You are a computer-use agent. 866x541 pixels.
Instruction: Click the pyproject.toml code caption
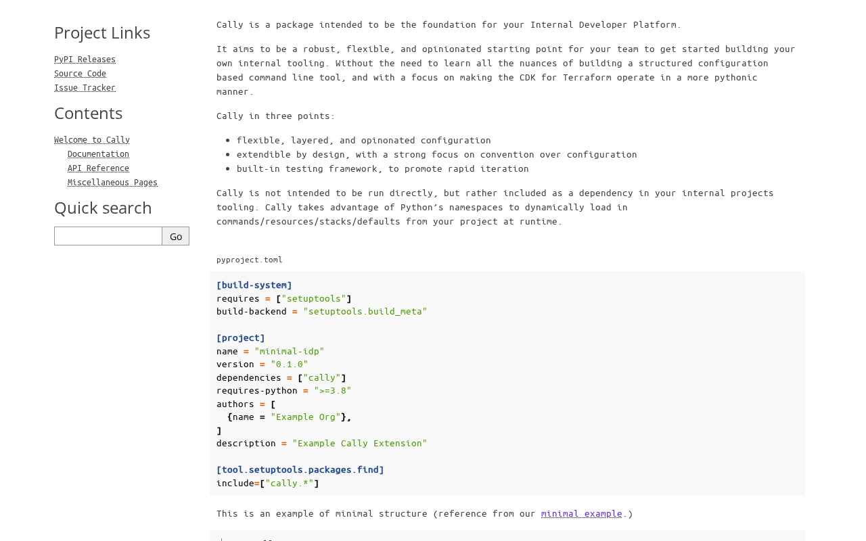click(250, 260)
